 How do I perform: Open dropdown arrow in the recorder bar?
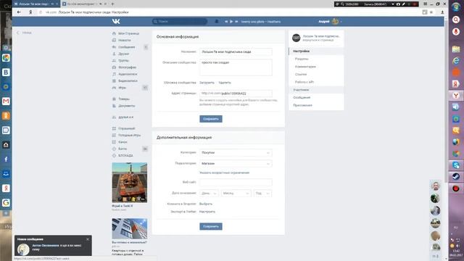[393, 4]
